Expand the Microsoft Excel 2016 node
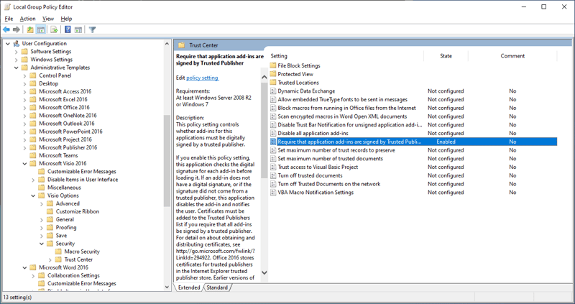This screenshot has height=304, width=575. [x=24, y=99]
